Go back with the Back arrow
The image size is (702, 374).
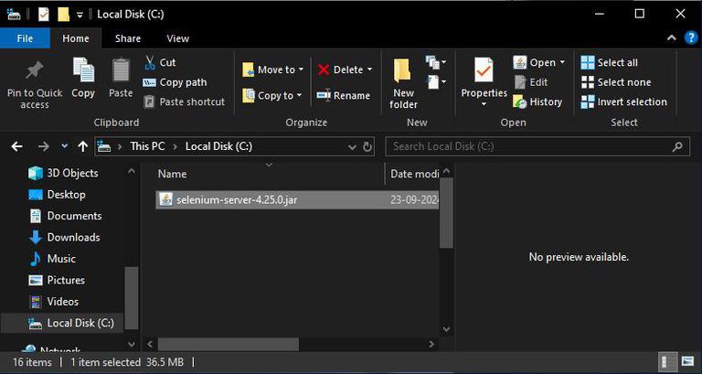point(17,146)
